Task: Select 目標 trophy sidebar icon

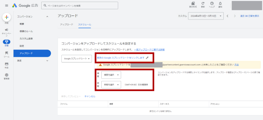Action: (x=6, y=42)
